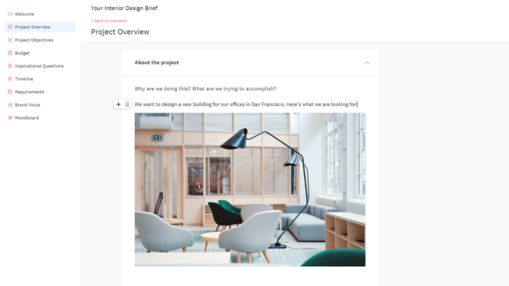Click the Brand Voice sidebar icon
This screenshot has height=286, width=509.
pyautogui.click(x=10, y=105)
